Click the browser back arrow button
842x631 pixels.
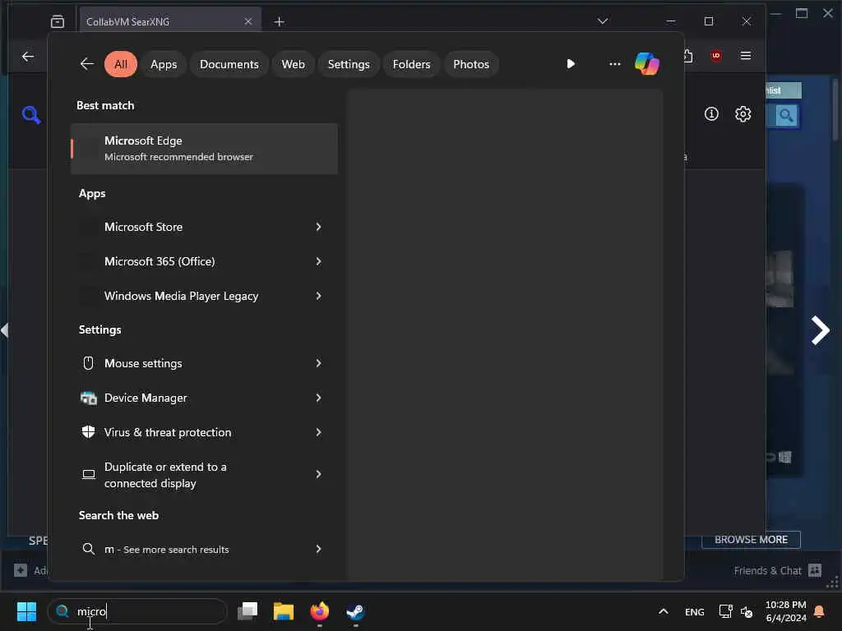point(28,56)
